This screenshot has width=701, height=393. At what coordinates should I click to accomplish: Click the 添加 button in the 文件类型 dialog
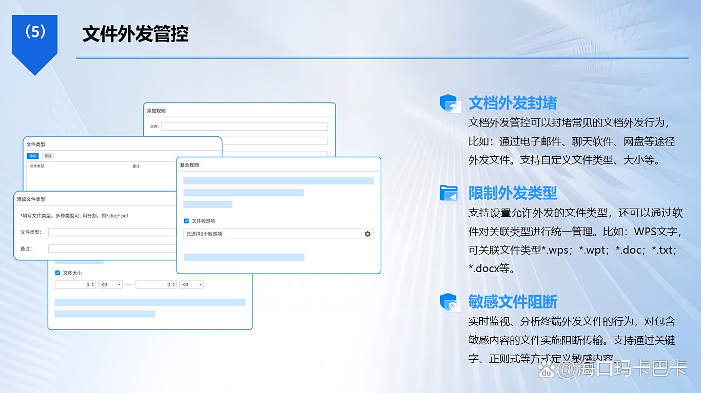pos(32,156)
